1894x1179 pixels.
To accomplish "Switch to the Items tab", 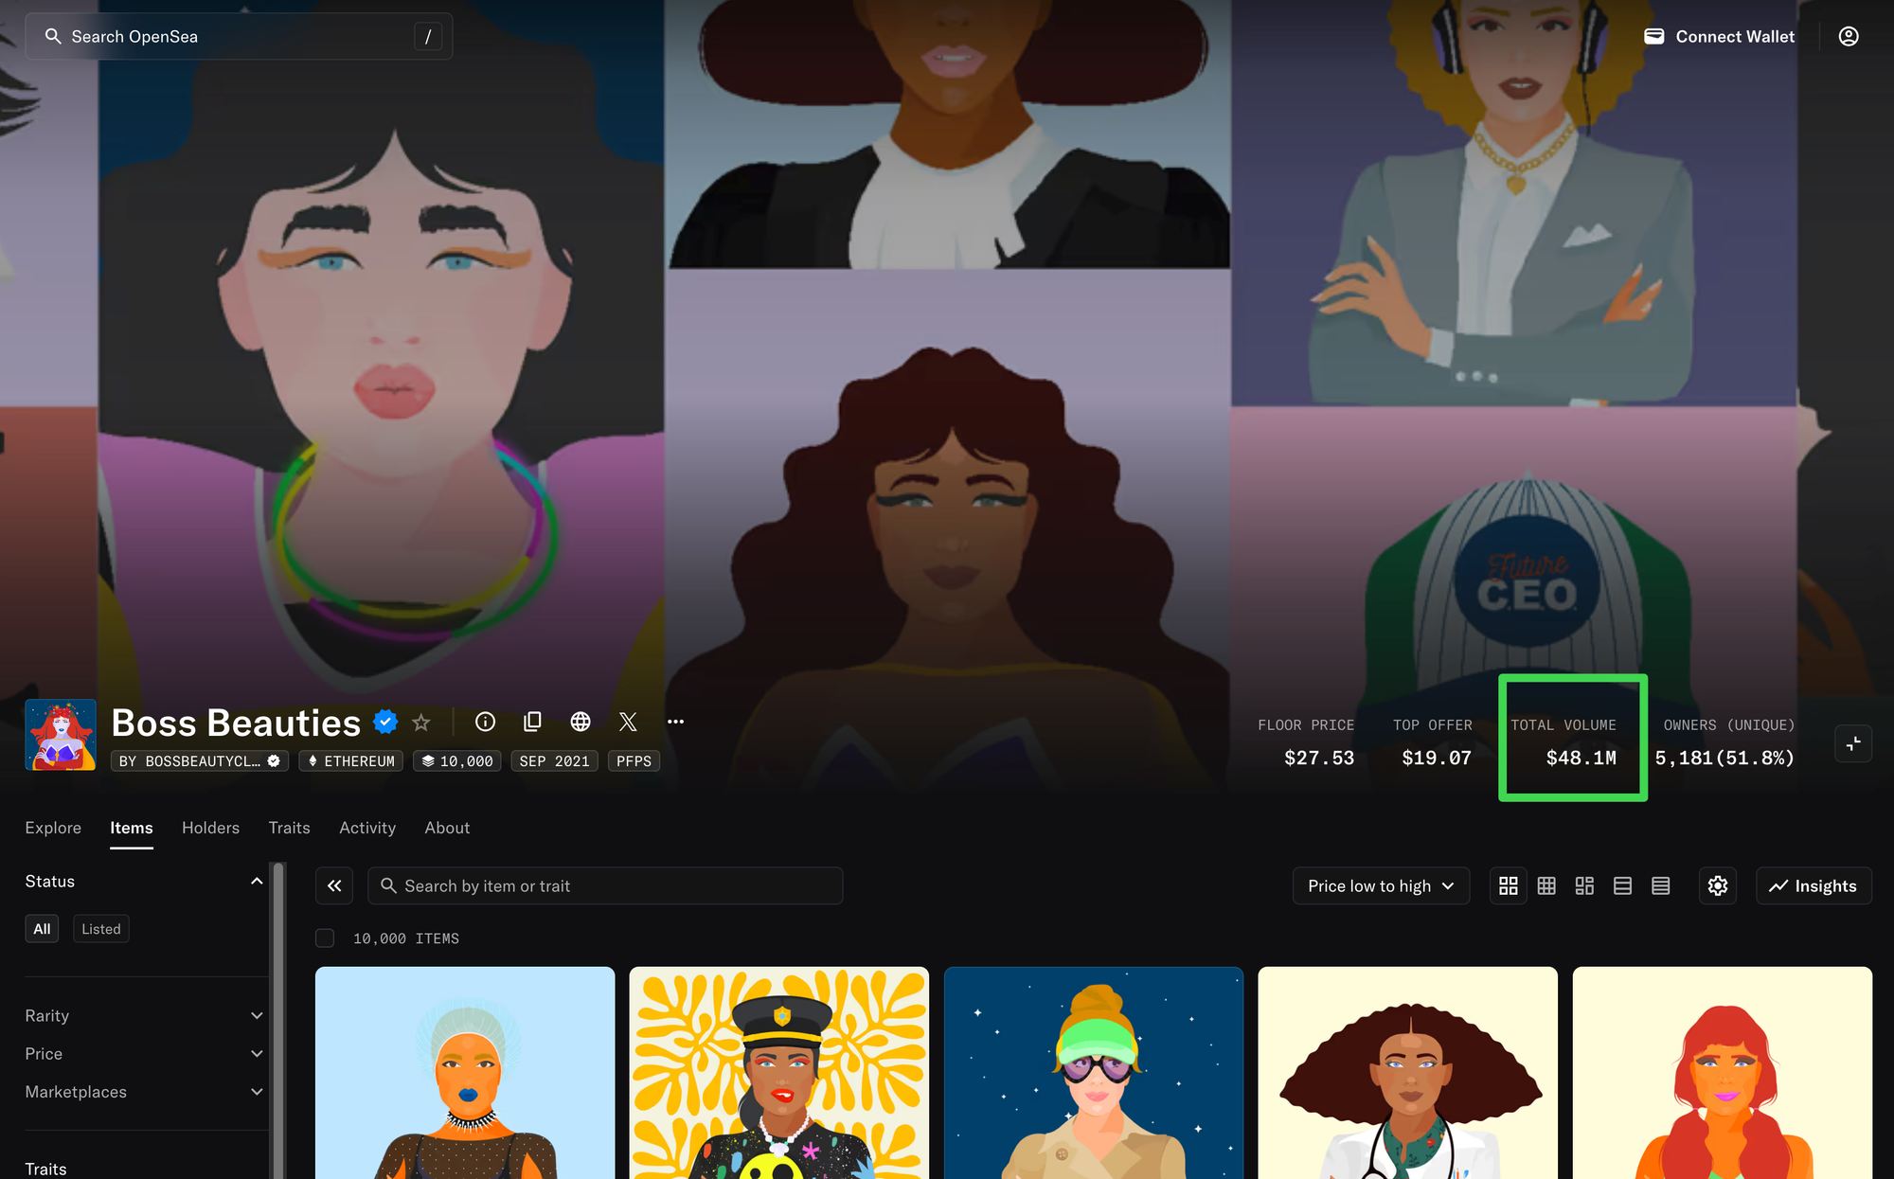I will coord(131,828).
